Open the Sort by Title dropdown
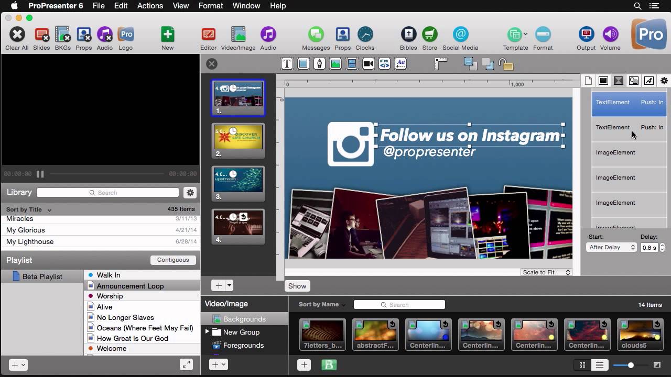The height and width of the screenshot is (377, 671). pos(29,209)
